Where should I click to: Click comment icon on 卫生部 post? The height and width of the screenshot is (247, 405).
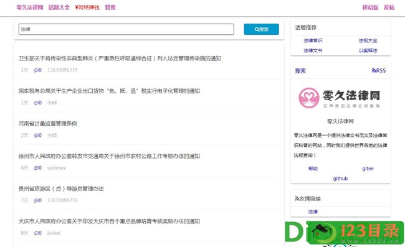coord(38,70)
